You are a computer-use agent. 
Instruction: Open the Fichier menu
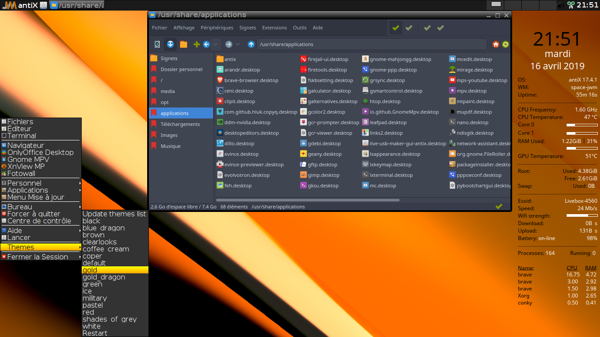159,28
